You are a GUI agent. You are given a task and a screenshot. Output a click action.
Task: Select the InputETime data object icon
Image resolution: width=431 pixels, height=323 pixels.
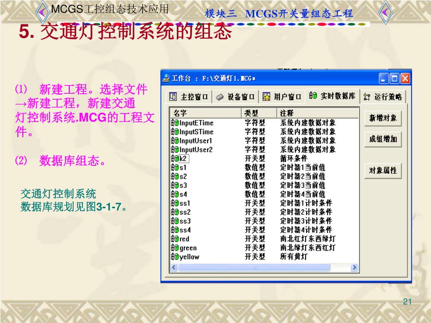(175, 123)
